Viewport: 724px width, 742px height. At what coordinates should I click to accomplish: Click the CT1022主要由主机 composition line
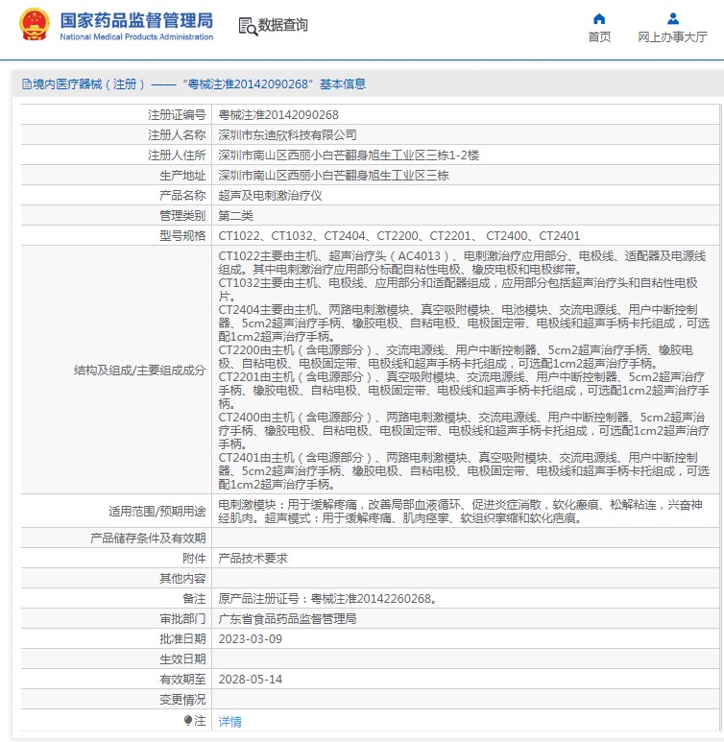coord(462,263)
